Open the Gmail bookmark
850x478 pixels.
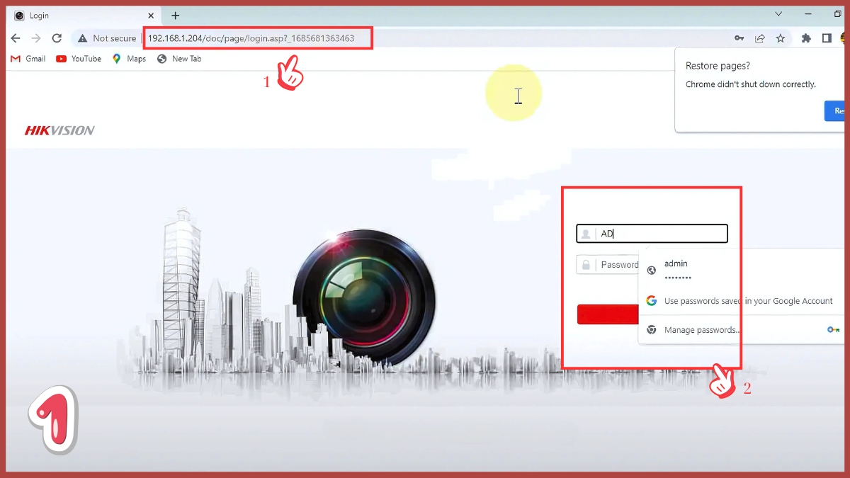[28, 59]
